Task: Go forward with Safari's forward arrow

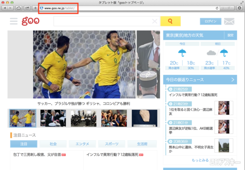Action: pyautogui.click(x=11, y=8)
